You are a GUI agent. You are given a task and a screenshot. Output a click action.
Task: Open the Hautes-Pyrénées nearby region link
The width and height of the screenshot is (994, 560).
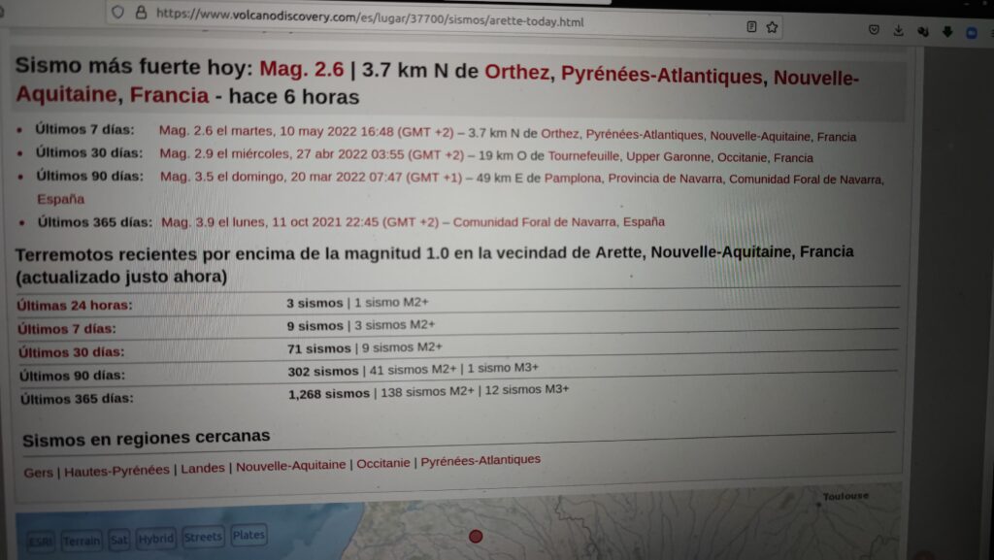click(116, 470)
